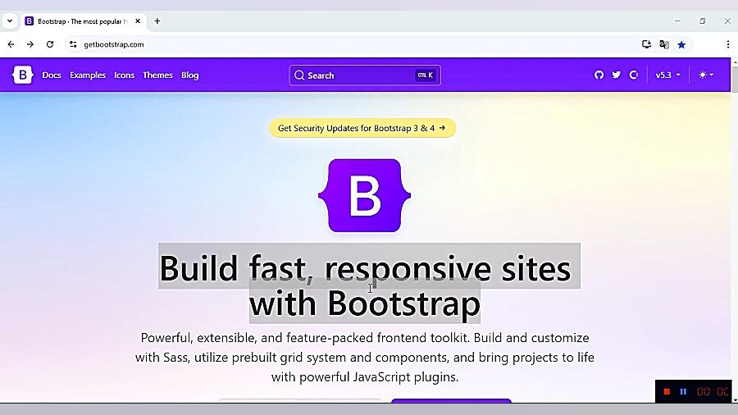Open the Themes navigation link

[157, 75]
